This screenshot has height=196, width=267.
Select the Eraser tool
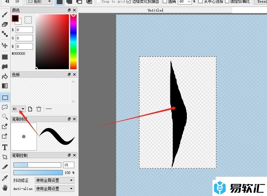coord(5,24)
